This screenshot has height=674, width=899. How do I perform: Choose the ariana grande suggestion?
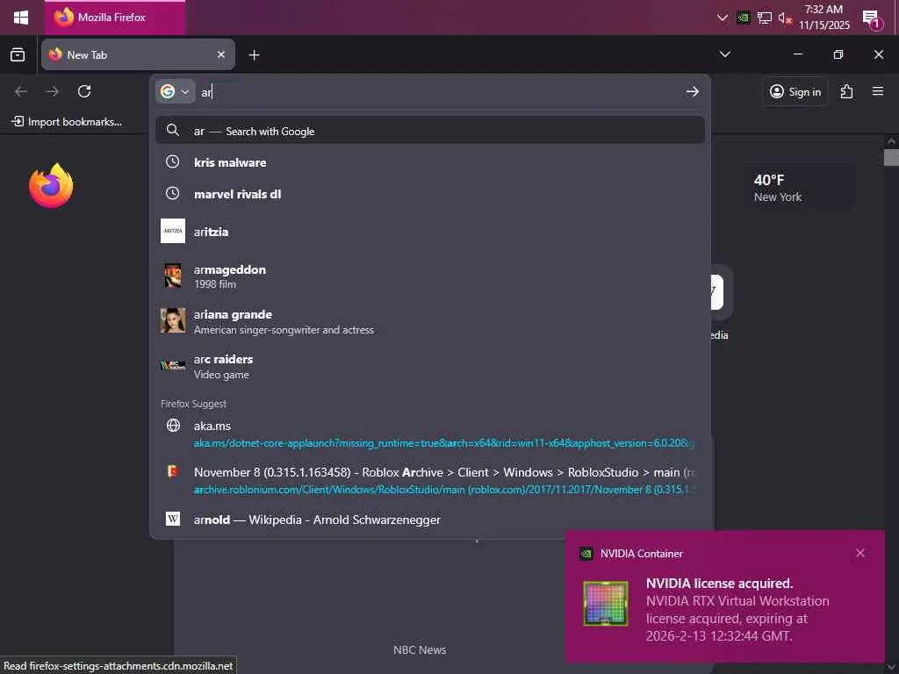430,321
